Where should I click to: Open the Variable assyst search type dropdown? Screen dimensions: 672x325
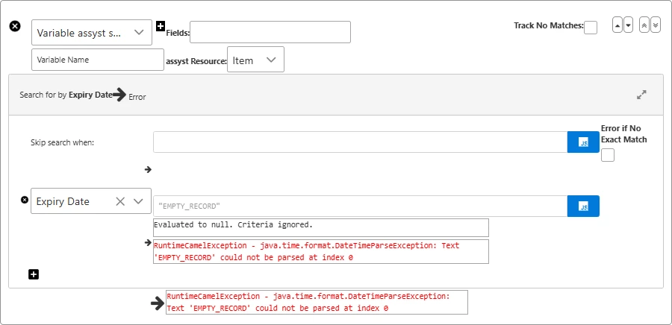tap(91, 32)
